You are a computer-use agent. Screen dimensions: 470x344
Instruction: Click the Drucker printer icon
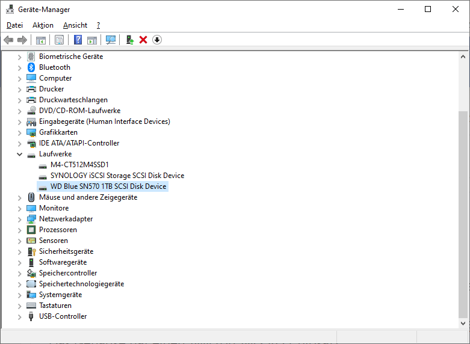pyautogui.click(x=31, y=89)
